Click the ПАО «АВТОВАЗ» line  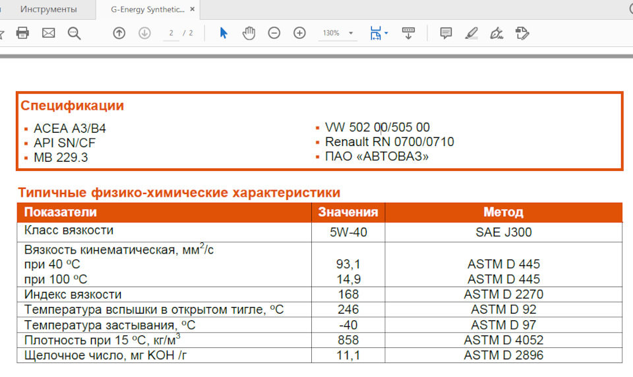coord(377,156)
